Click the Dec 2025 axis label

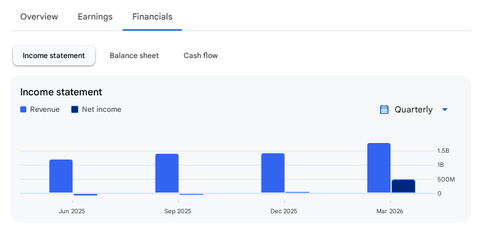pos(284,211)
